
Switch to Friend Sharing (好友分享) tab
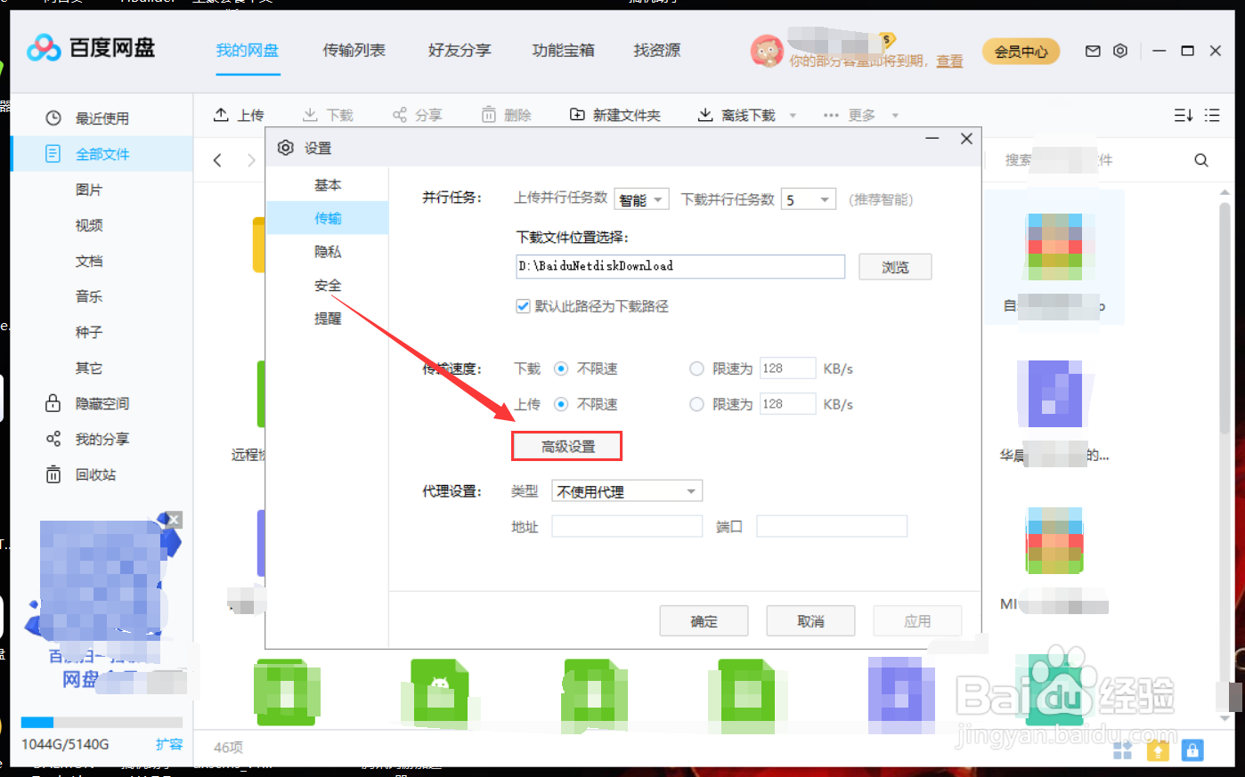(460, 51)
